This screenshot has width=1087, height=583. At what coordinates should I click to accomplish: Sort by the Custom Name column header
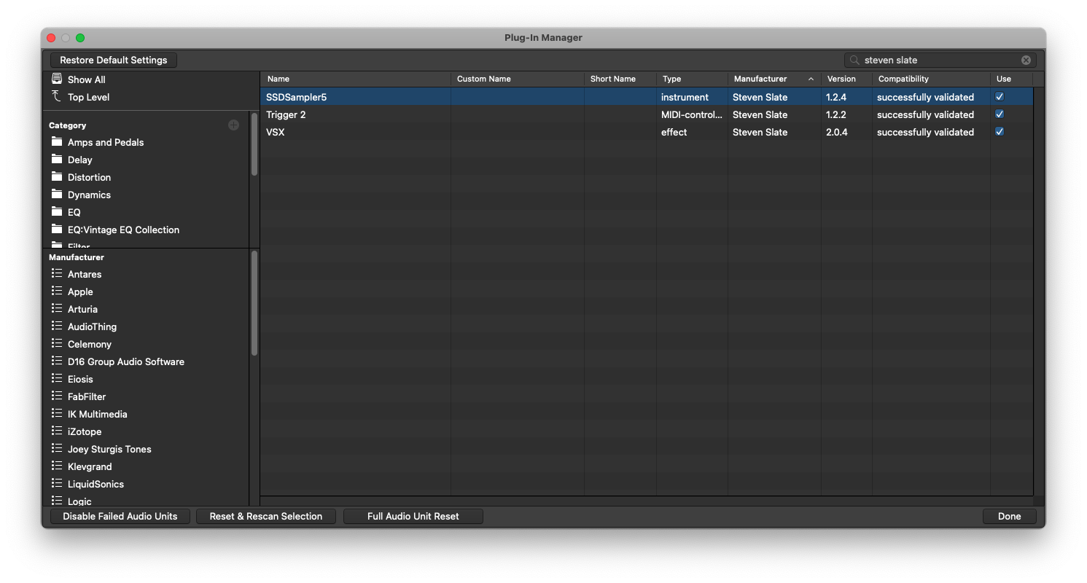[x=517, y=79]
